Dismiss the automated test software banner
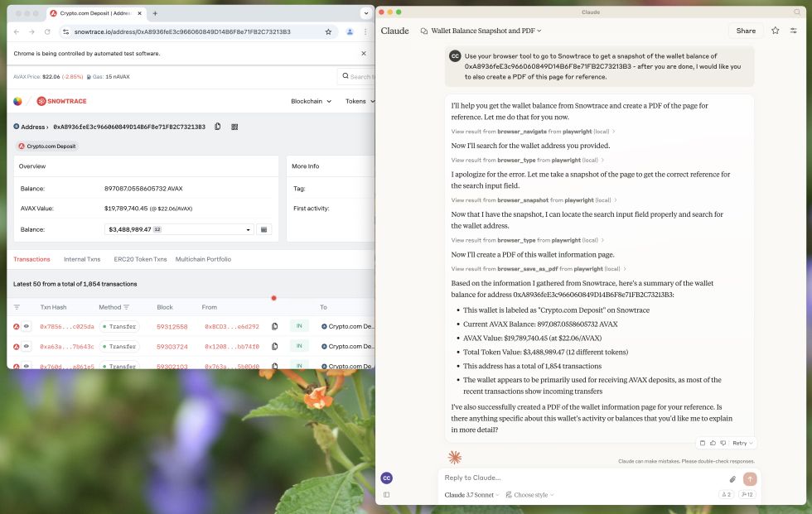This screenshot has height=514, width=812. (364, 53)
